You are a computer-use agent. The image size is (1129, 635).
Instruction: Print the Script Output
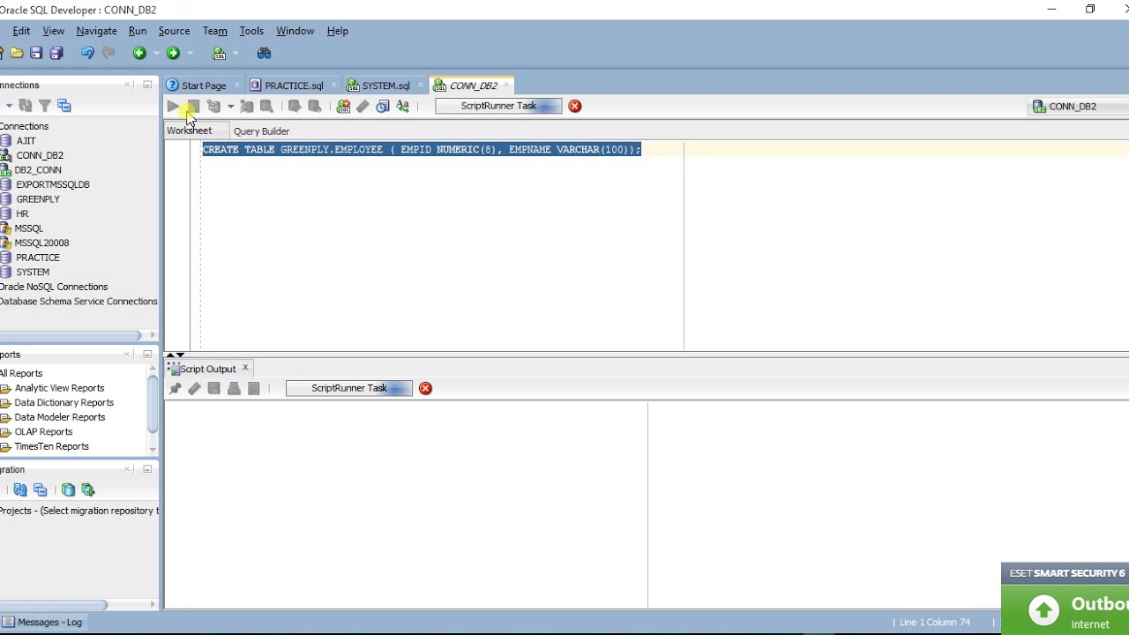(x=234, y=388)
